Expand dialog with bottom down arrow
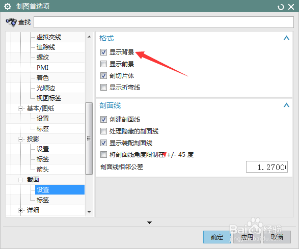This screenshot has width=299, height=249. [150, 223]
